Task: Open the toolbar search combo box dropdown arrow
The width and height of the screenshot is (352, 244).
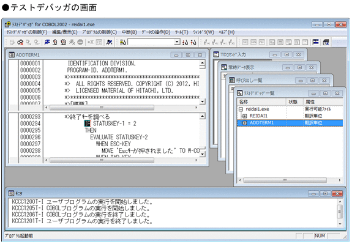Action: point(177,42)
